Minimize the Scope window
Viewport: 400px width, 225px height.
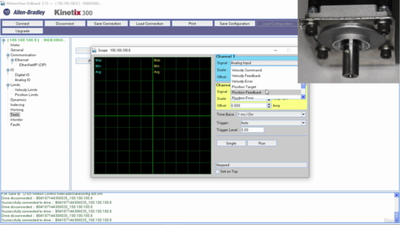pos(276,51)
